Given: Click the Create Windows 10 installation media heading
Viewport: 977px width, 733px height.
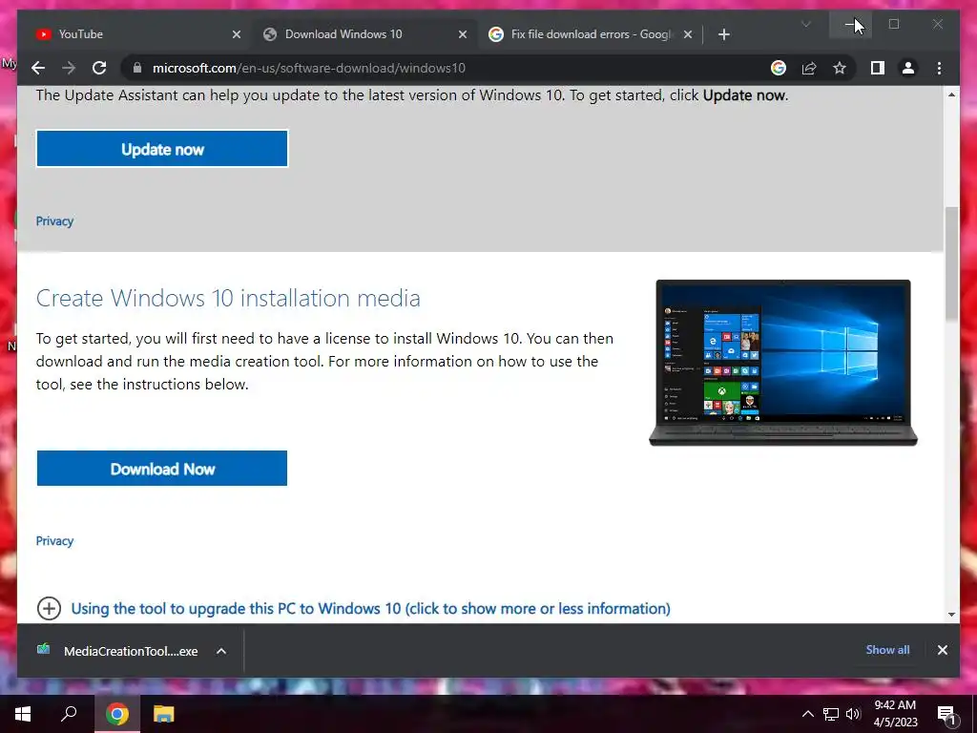Looking at the screenshot, I should 228,298.
